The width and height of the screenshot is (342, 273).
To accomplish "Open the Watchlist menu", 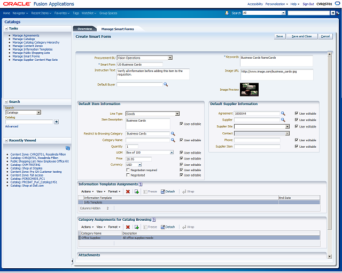I will 89,13.
